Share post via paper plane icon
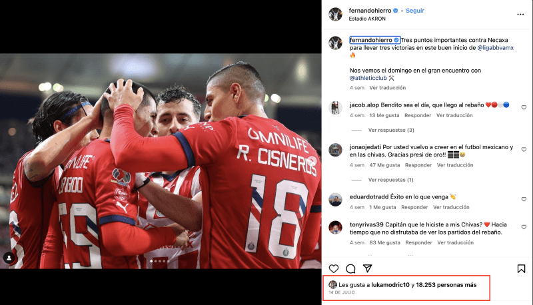Viewport: 533px width, 305px height. pos(368,268)
